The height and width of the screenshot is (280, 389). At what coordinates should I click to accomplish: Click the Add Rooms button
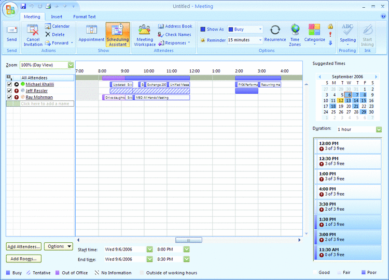[24, 259]
